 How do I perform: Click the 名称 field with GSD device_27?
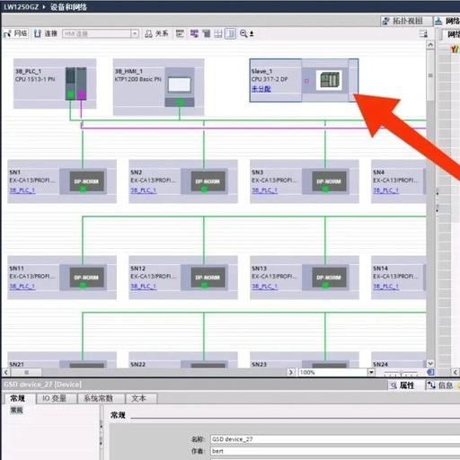point(335,439)
